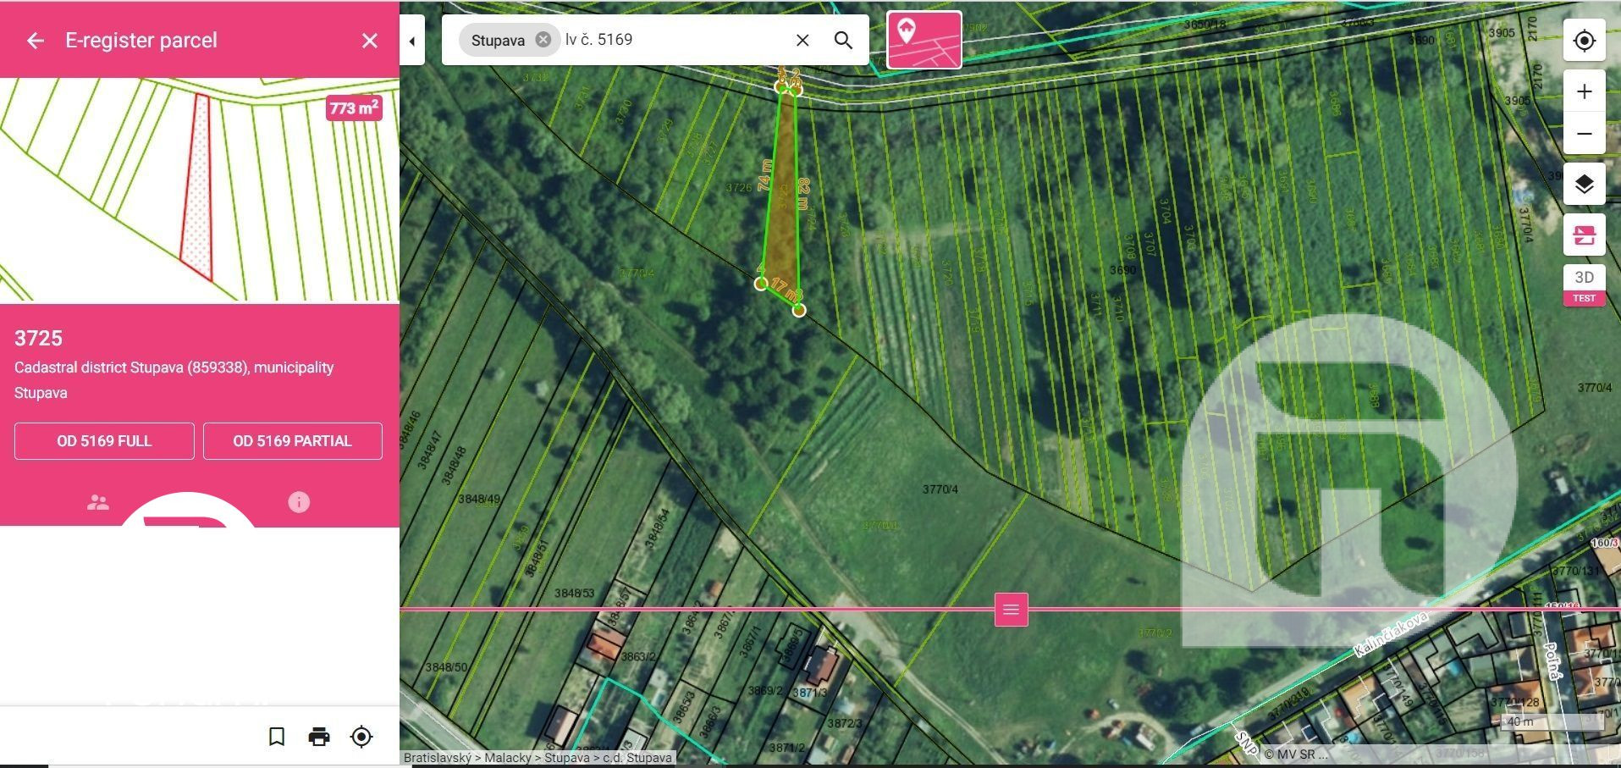This screenshot has width=1621, height=768.
Task: Bookmark this parcel
Action: 277,737
